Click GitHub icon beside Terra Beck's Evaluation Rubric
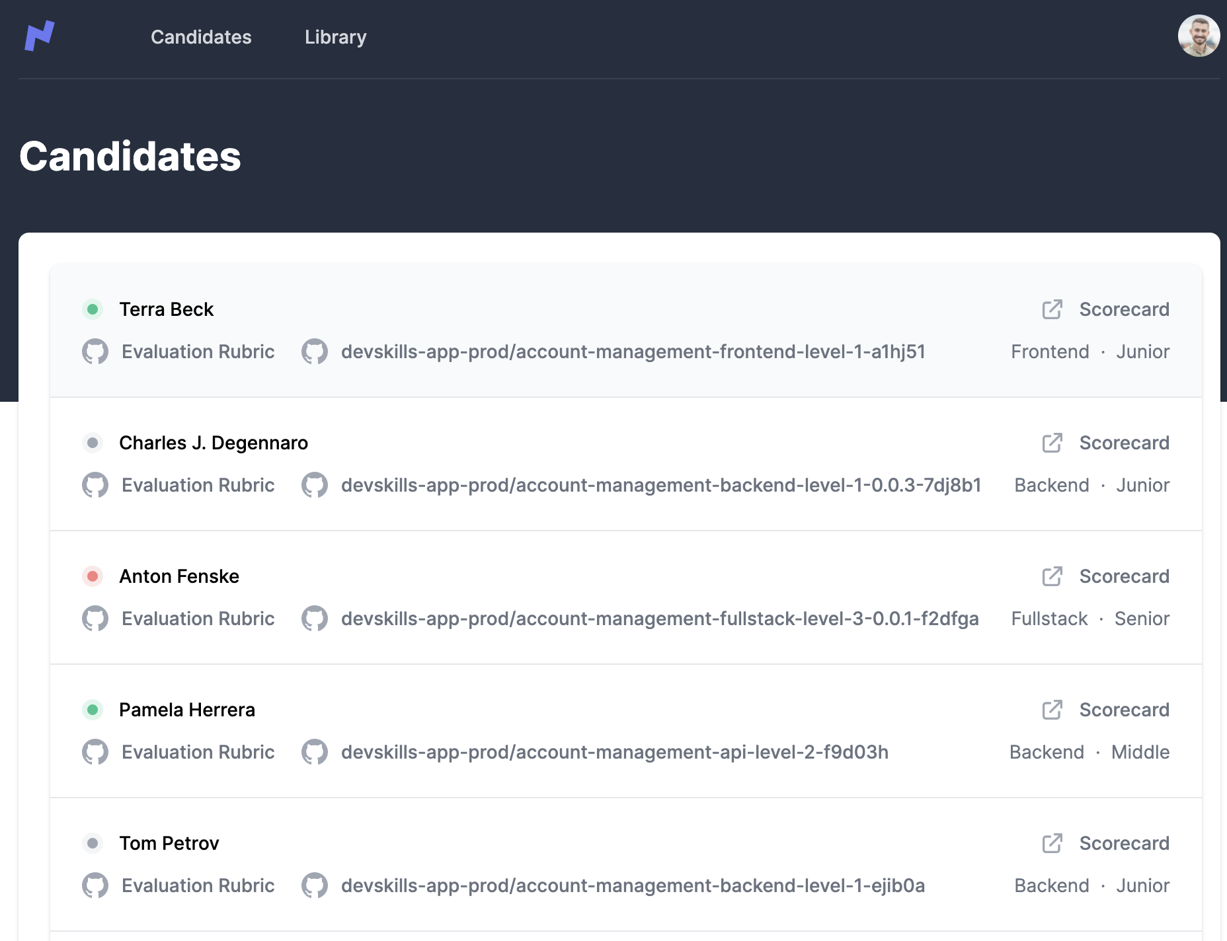The image size is (1227, 941). (x=95, y=352)
